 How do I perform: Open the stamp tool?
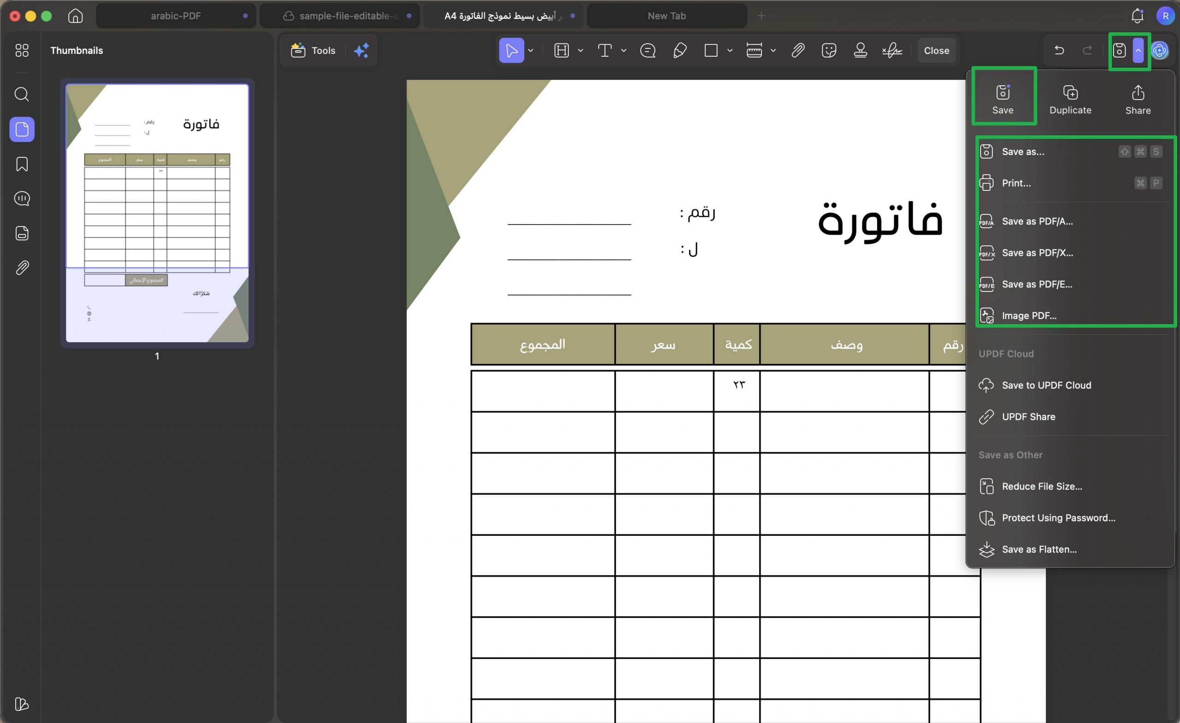pyautogui.click(x=861, y=50)
